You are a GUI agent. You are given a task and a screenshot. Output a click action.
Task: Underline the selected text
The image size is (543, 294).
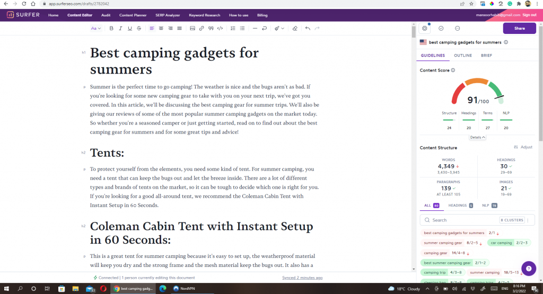130,29
